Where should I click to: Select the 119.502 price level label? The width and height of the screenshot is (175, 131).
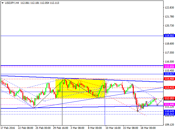169,36
